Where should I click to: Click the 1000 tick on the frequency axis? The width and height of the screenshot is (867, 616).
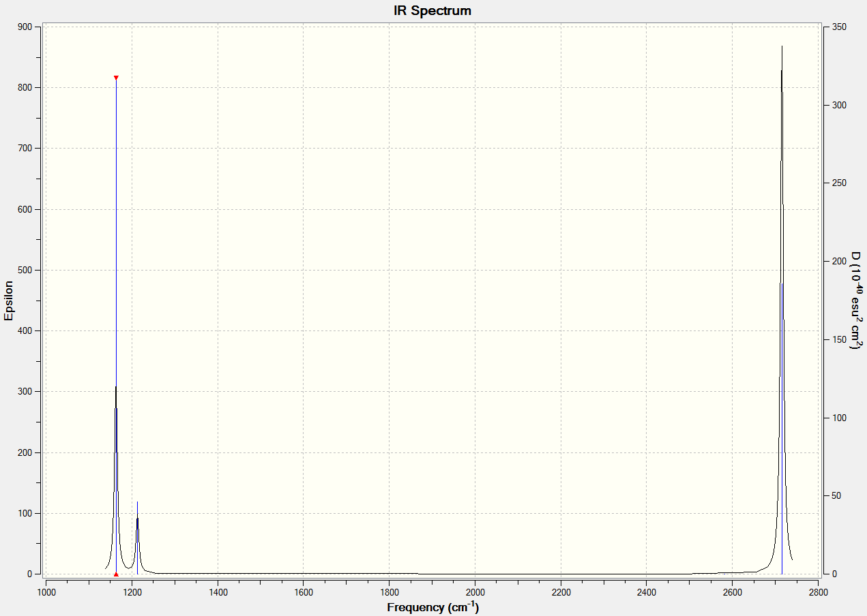pyautogui.click(x=46, y=591)
